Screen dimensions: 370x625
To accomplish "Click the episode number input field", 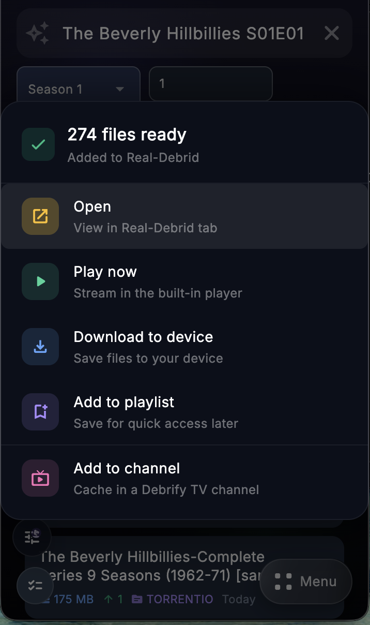I will tap(210, 84).
